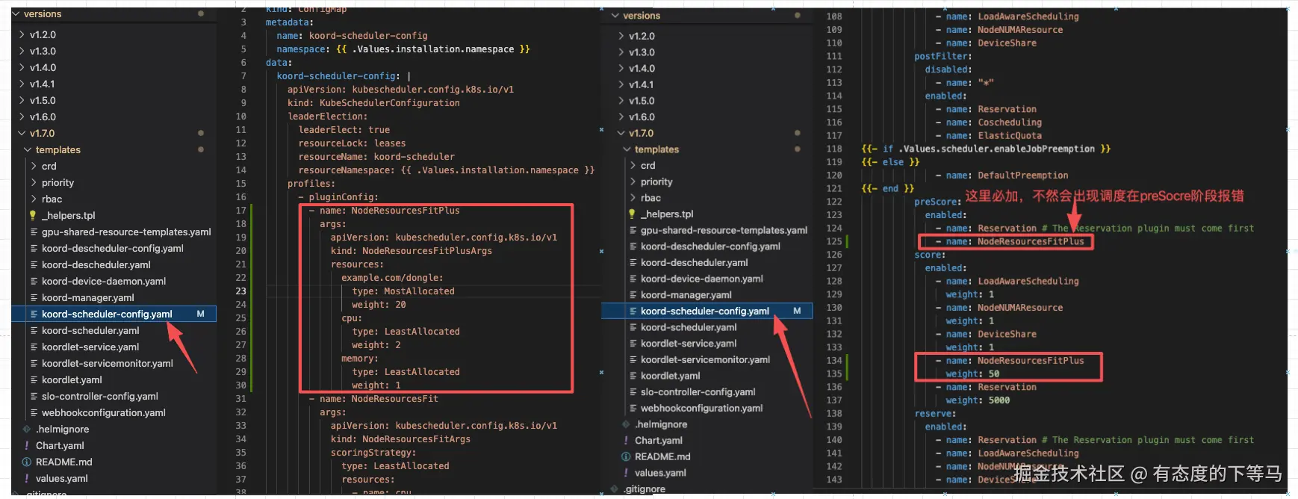Click file icon of koord-descheduler-config.yaml in left explorer

click(x=34, y=248)
